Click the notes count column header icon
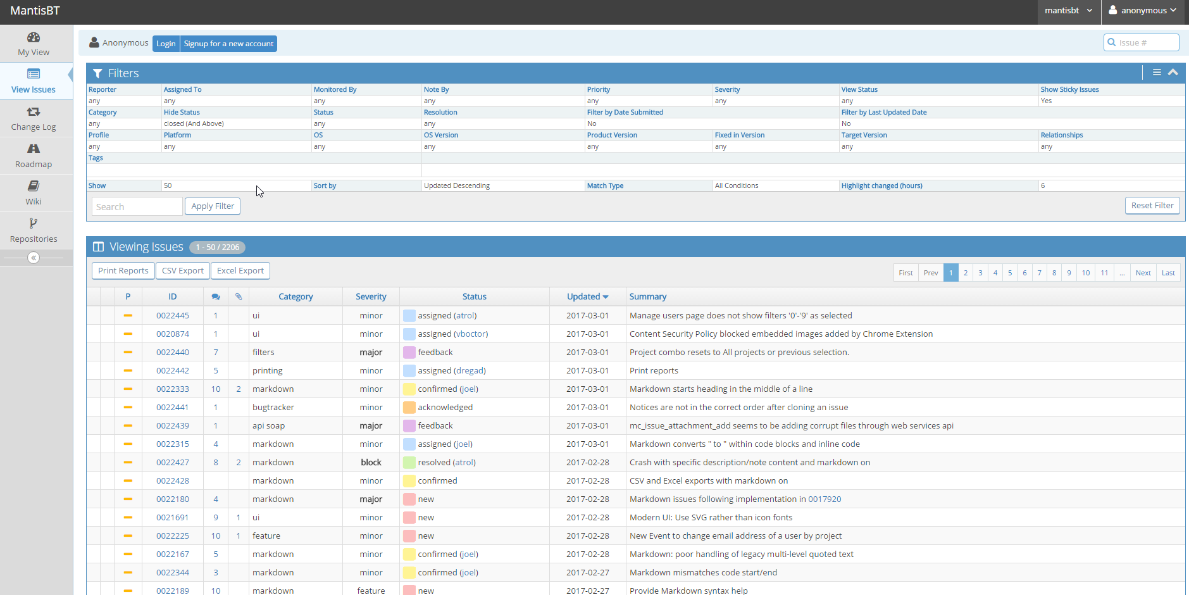This screenshot has height=595, width=1189. pos(216,297)
